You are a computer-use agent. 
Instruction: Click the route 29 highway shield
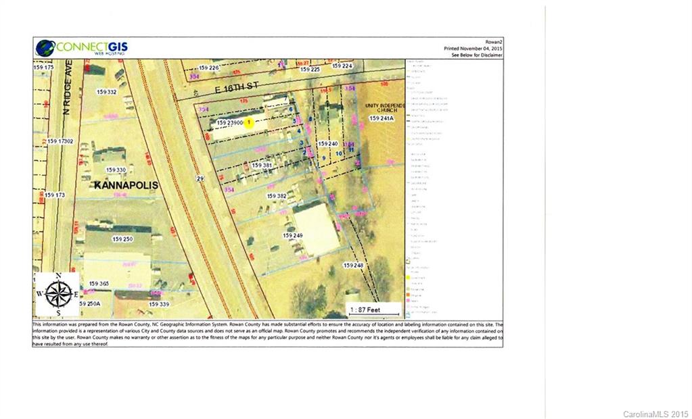[200, 178]
